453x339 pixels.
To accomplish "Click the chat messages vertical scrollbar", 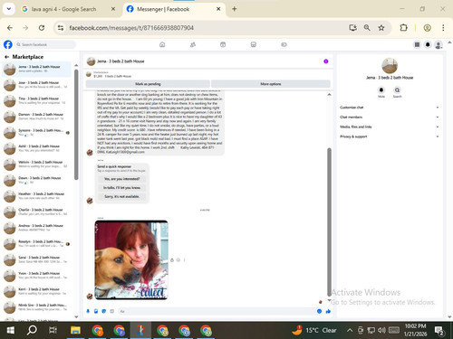I will point(329,221).
